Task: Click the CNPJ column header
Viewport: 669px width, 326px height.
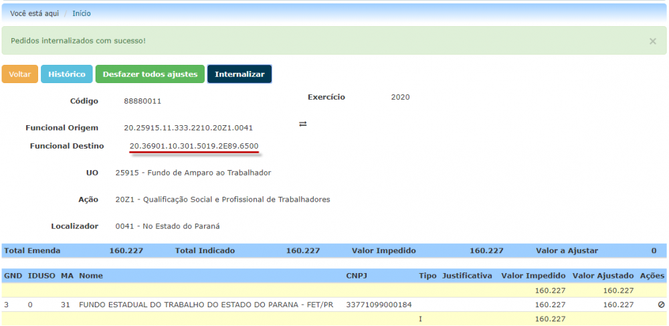Action: coord(357,276)
